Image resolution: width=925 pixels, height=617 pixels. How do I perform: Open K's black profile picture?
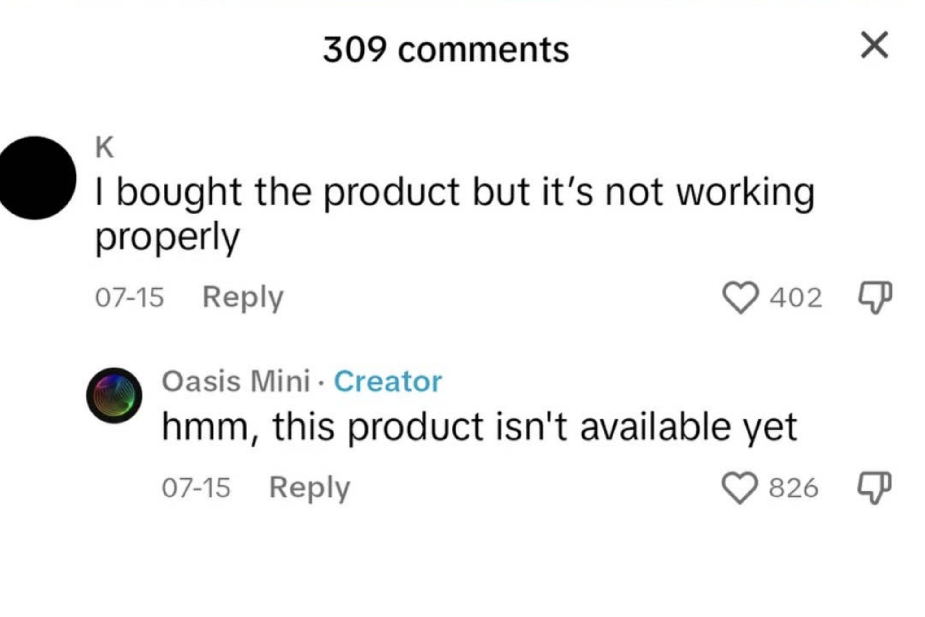click(x=36, y=178)
